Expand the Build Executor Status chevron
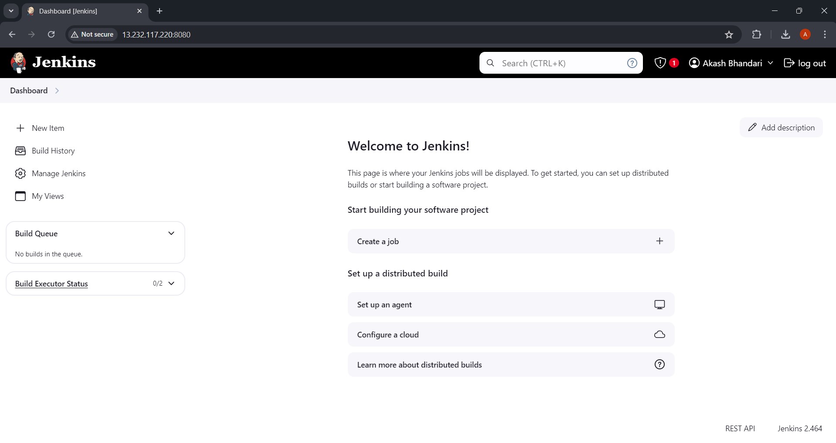 171,283
